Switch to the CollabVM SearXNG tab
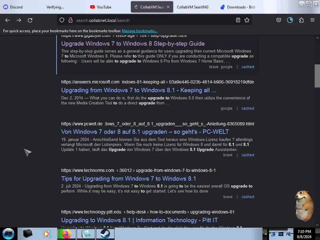 click(x=192, y=7)
